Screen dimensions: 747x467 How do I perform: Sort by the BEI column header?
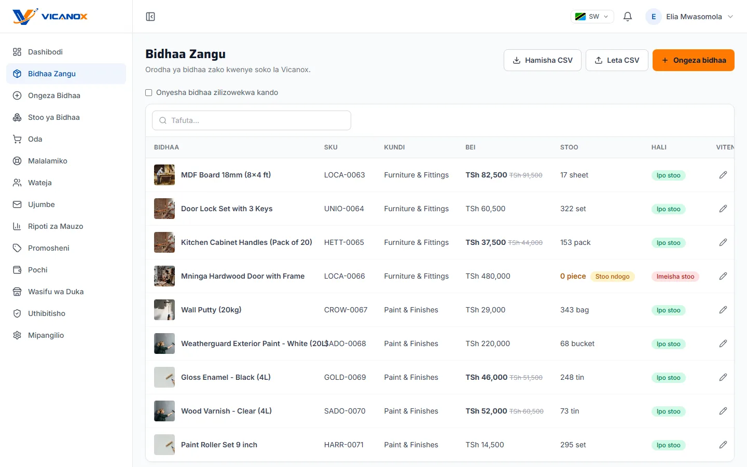(471, 147)
